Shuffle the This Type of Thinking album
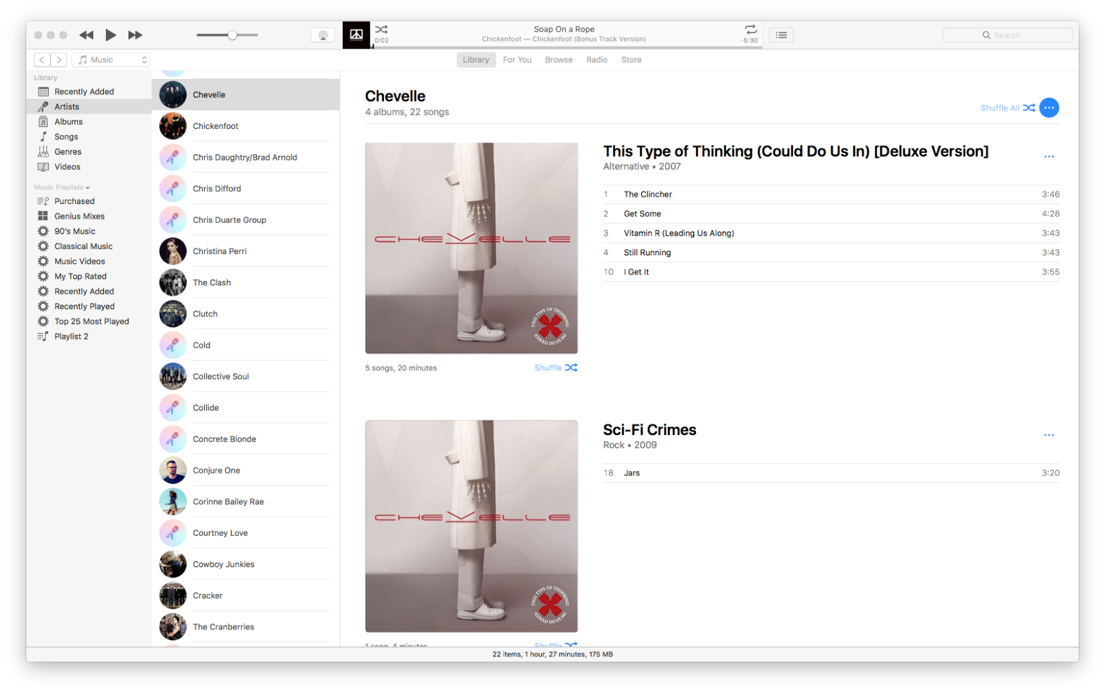 coord(555,368)
